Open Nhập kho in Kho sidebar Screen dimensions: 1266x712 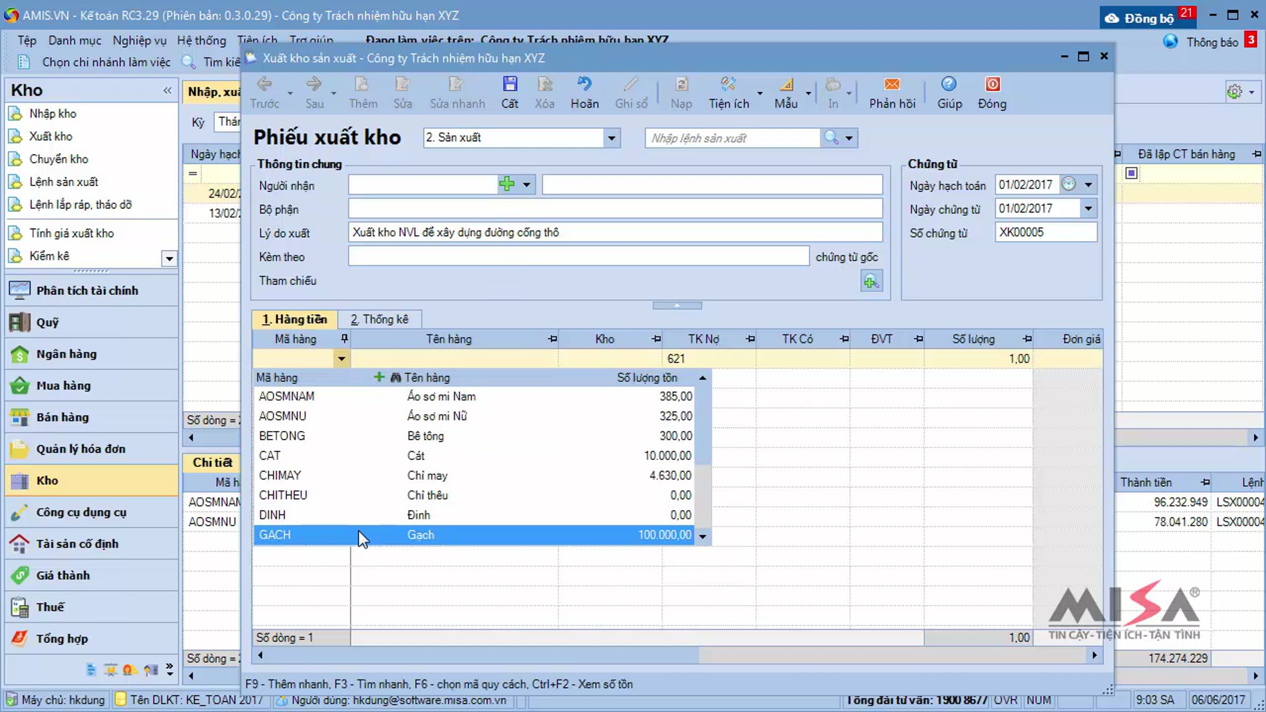coord(53,113)
